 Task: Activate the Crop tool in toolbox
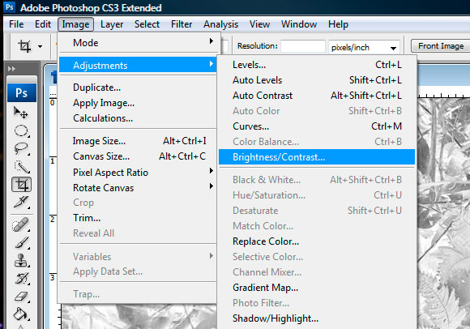[22, 184]
